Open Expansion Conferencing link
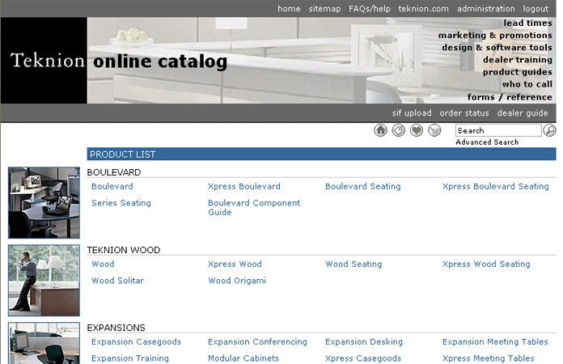This screenshot has width=563, height=364. click(257, 341)
